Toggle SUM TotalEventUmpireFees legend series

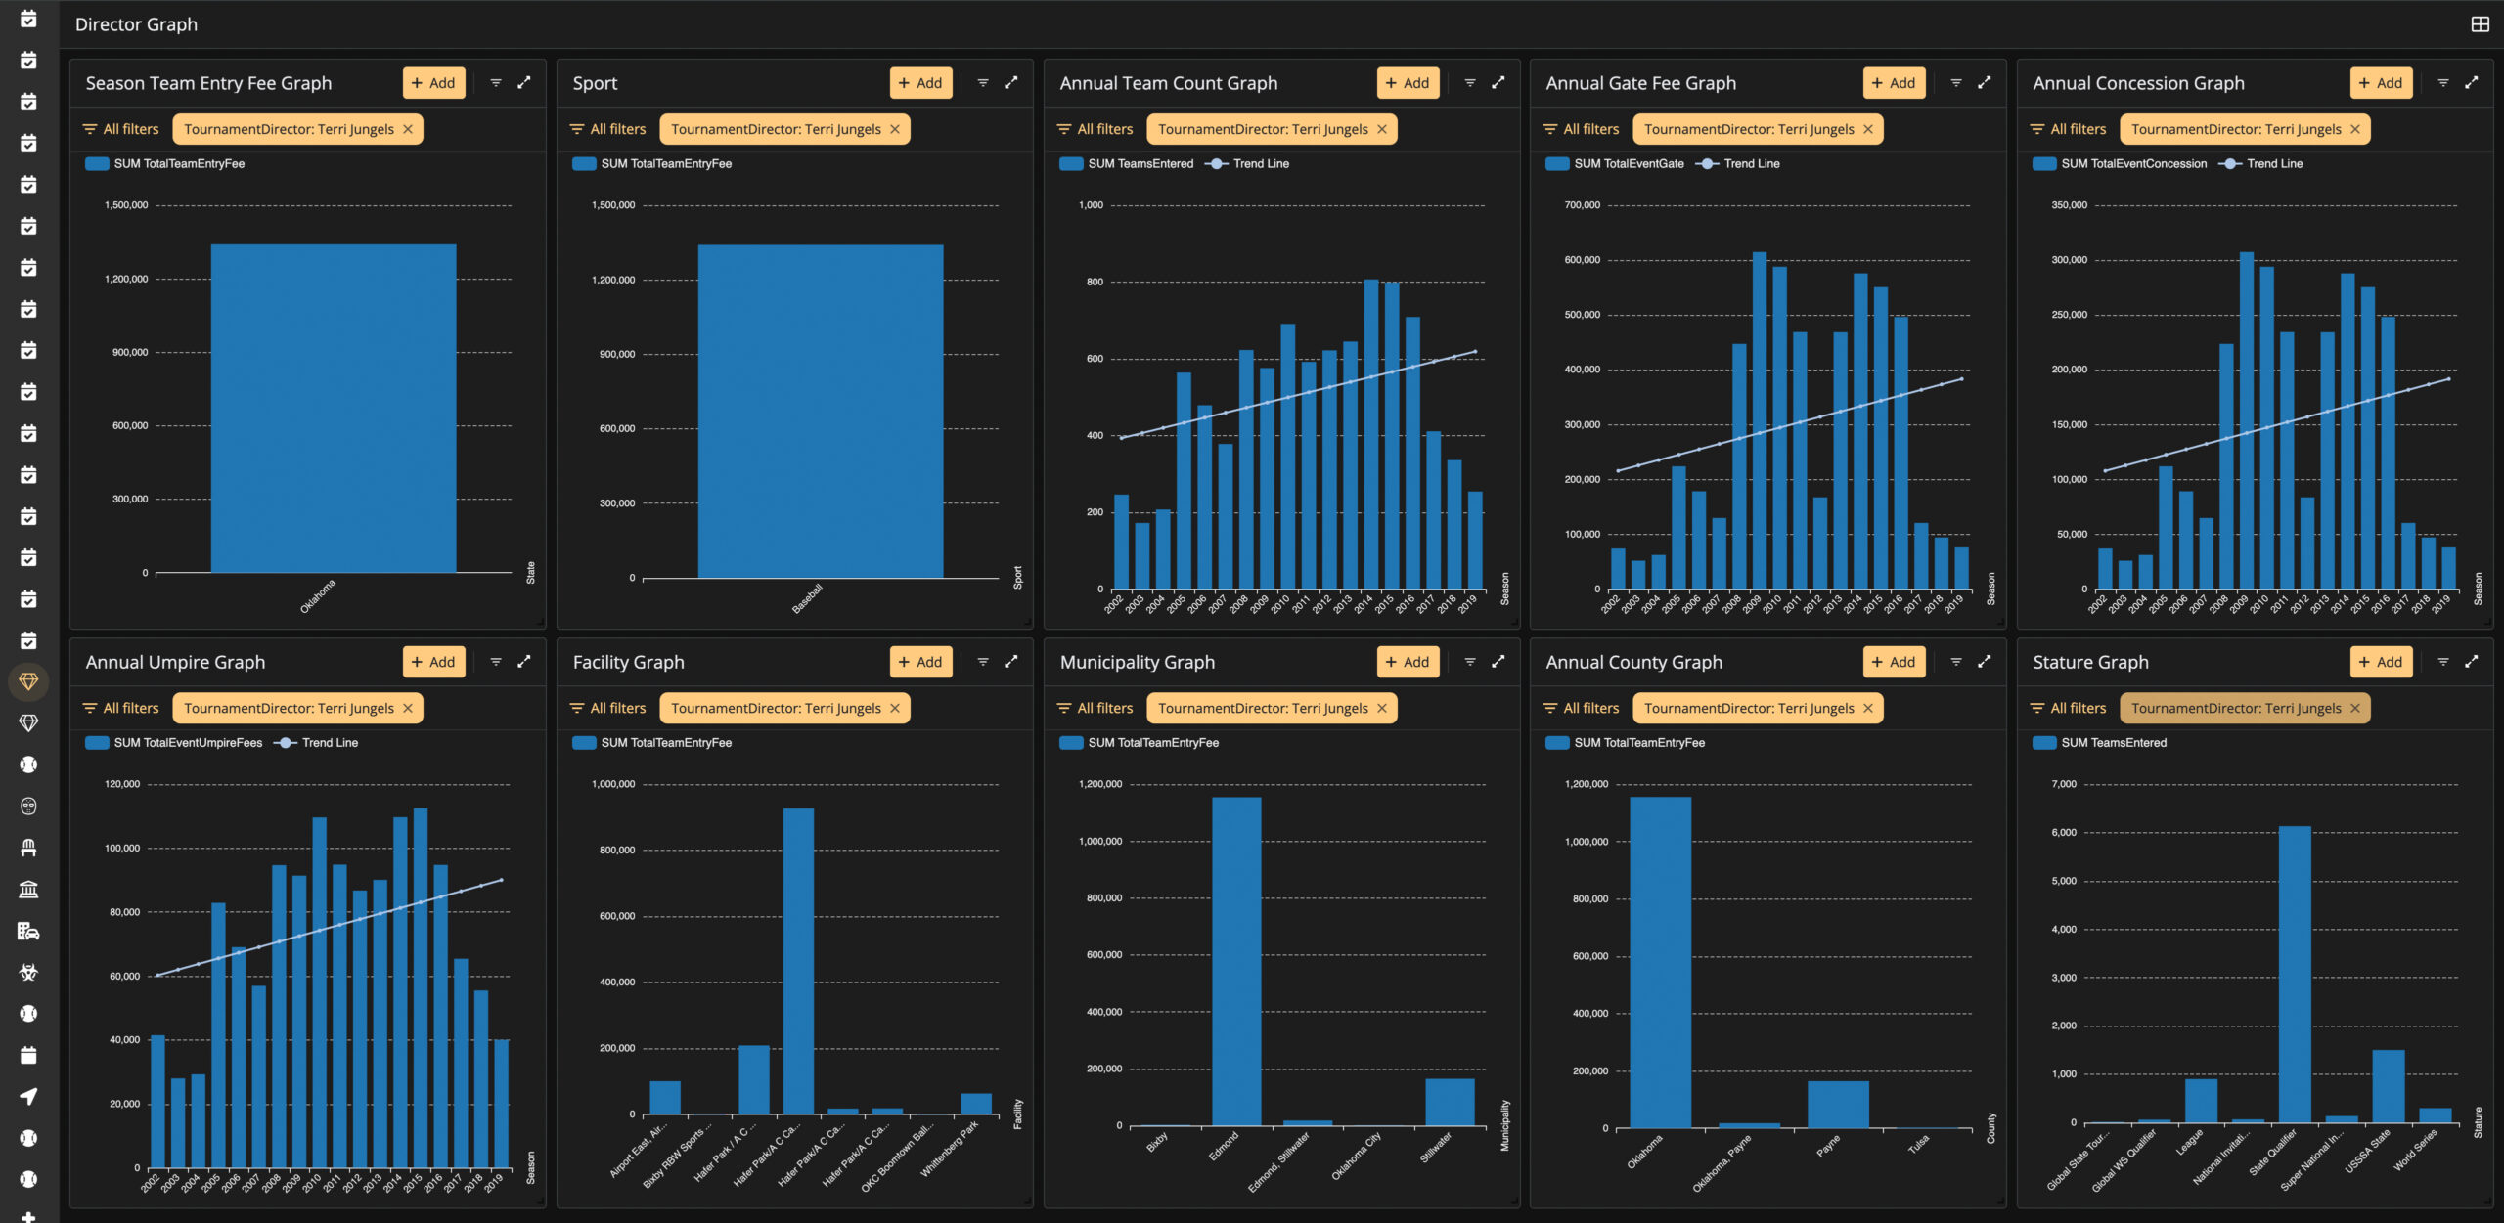pyautogui.click(x=174, y=743)
